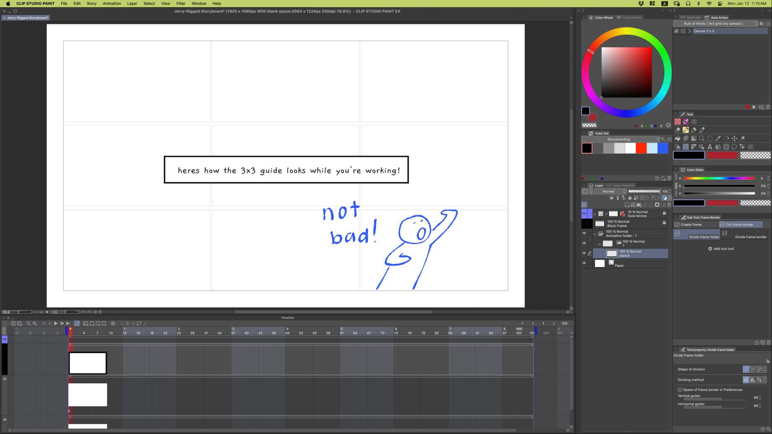Choose the Eyedropper tool

click(718, 139)
